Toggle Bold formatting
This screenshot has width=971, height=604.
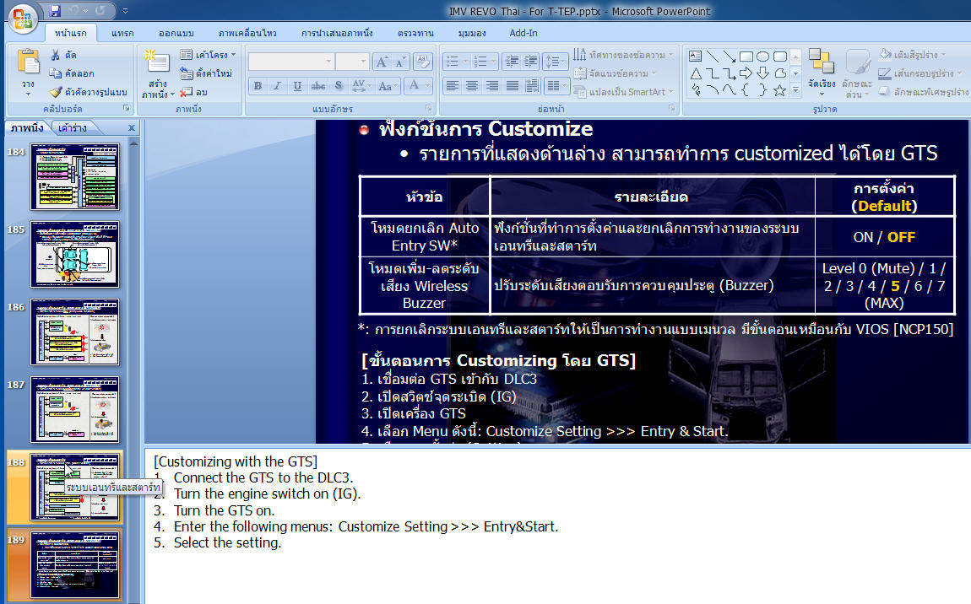pyautogui.click(x=258, y=86)
